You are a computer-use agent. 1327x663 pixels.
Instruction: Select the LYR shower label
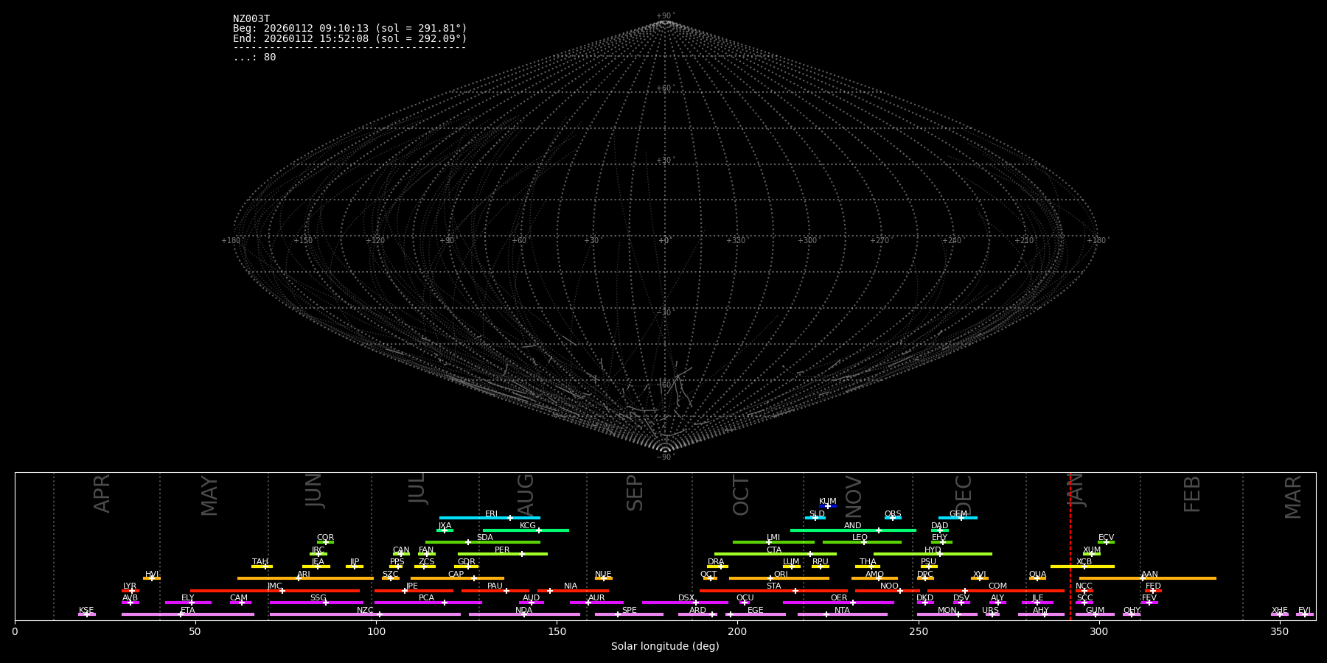pos(130,586)
